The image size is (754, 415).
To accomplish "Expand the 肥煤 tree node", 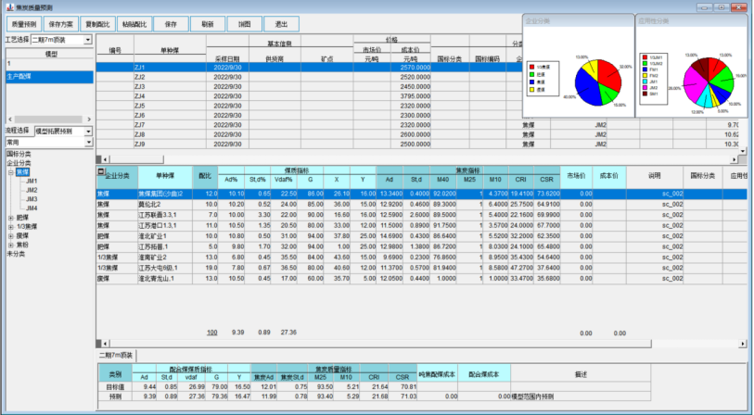I will (10, 218).
